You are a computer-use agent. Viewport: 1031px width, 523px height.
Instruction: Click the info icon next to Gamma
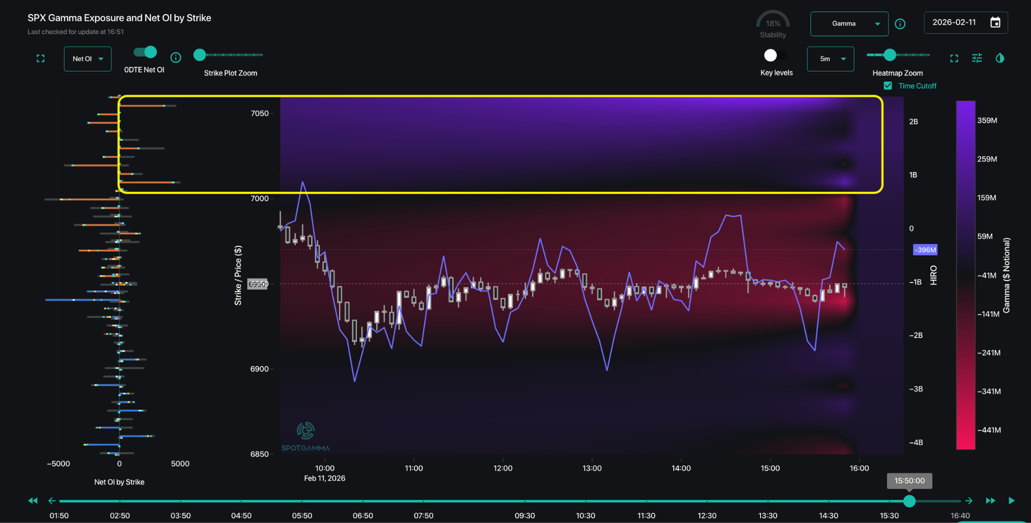click(x=900, y=24)
